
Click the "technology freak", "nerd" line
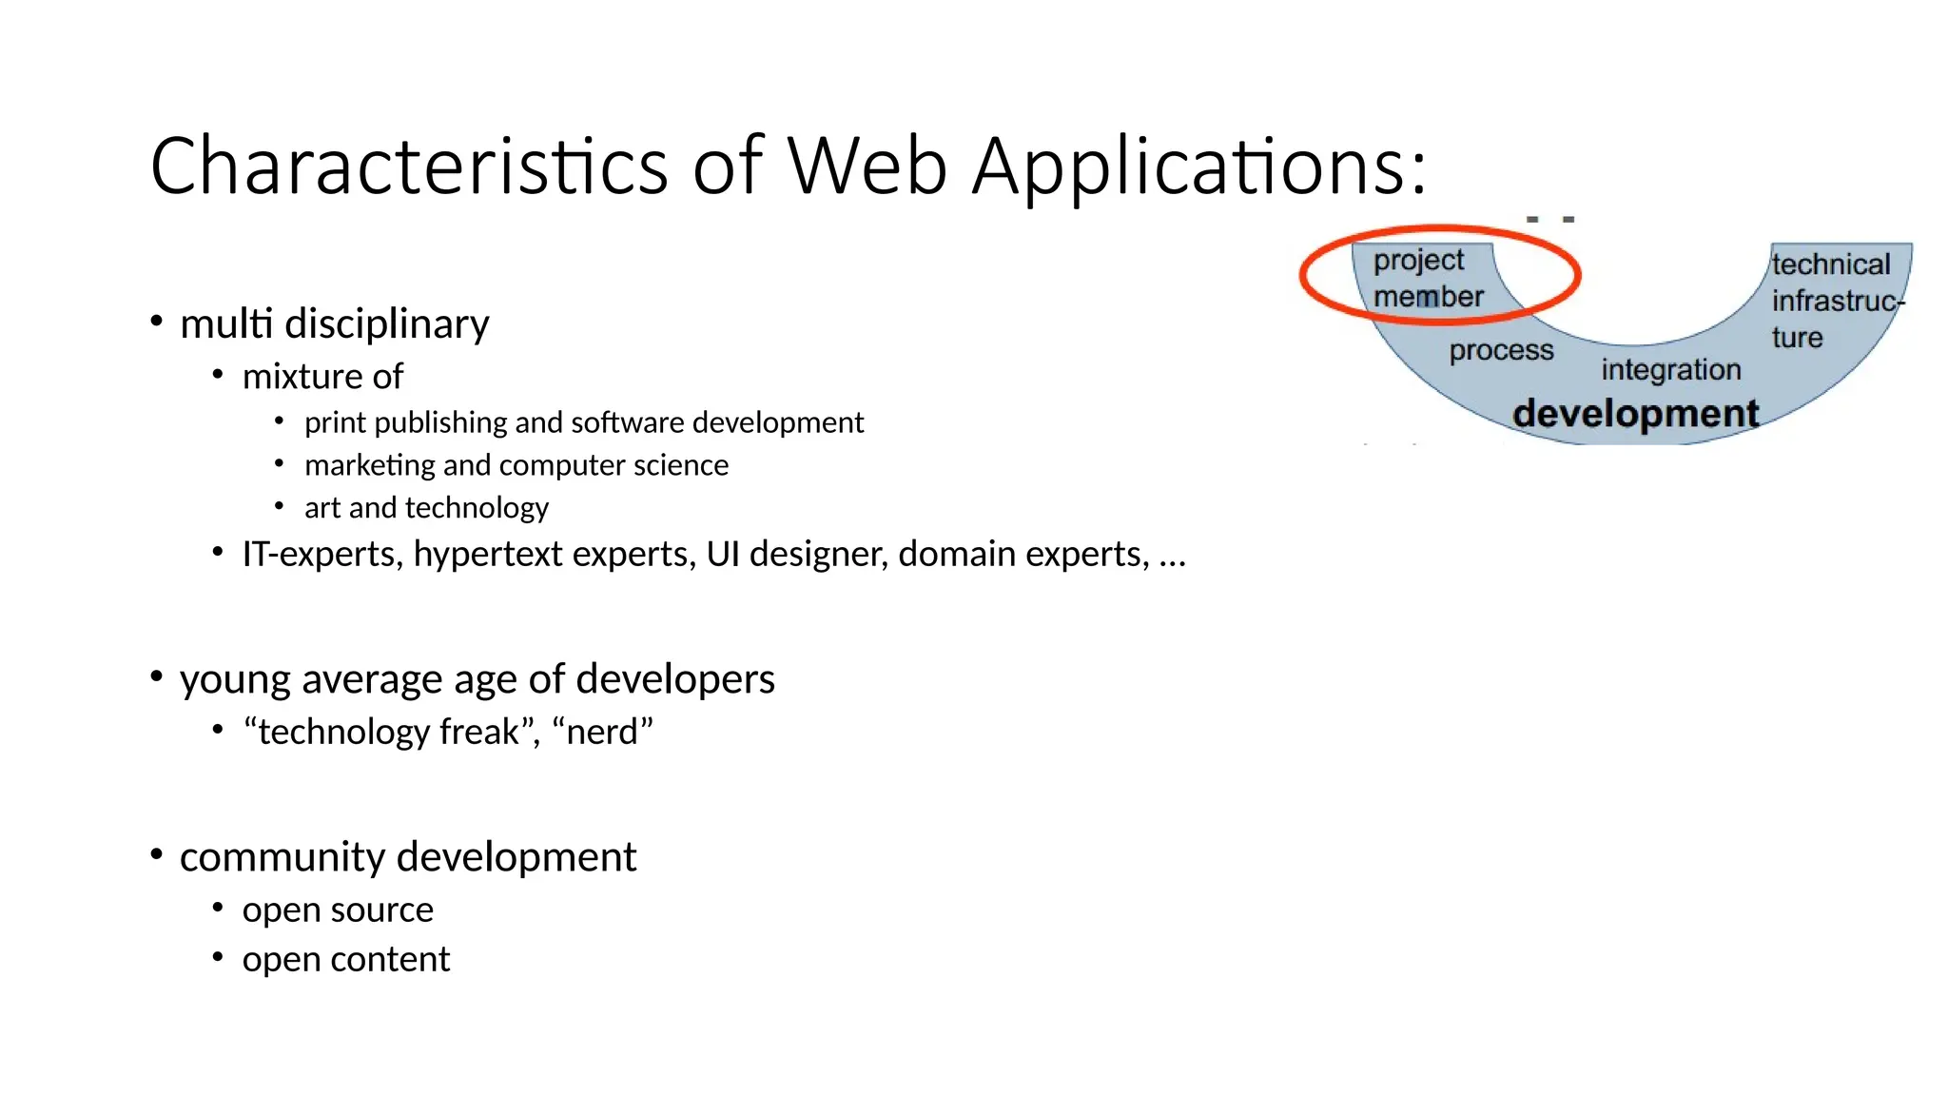tap(448, 732)
